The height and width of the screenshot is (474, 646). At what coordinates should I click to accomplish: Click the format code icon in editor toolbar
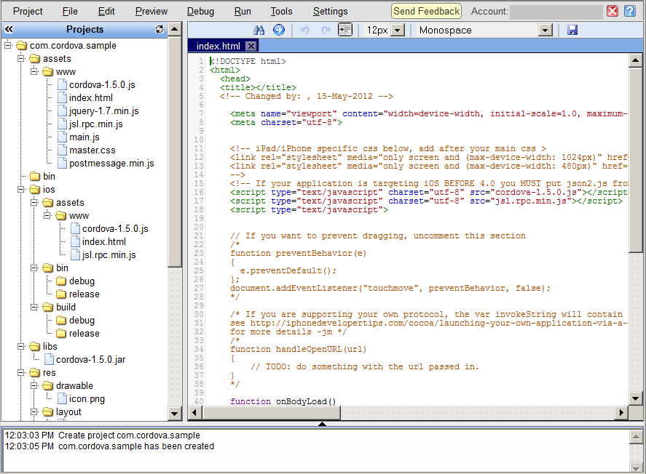point(344,30)
